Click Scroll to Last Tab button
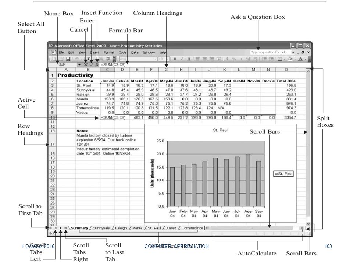This screenshot has height=265, width=353. [65, 228]
